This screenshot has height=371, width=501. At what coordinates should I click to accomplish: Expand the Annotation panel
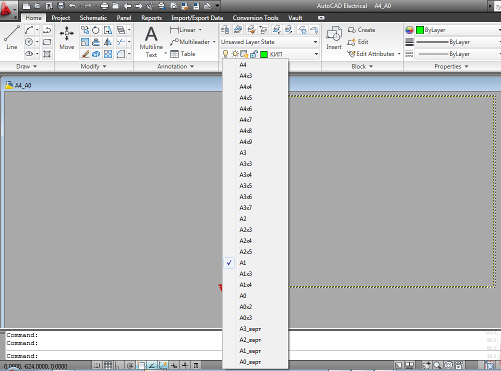(x=175, y=66)
